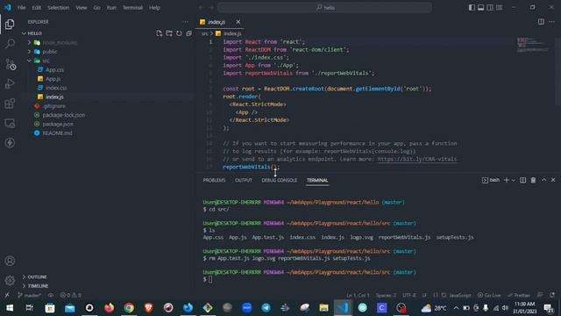Switch to the DEBUG CONSOLE tab
Screen dimensions: 561x316
(x=279, y=180)
